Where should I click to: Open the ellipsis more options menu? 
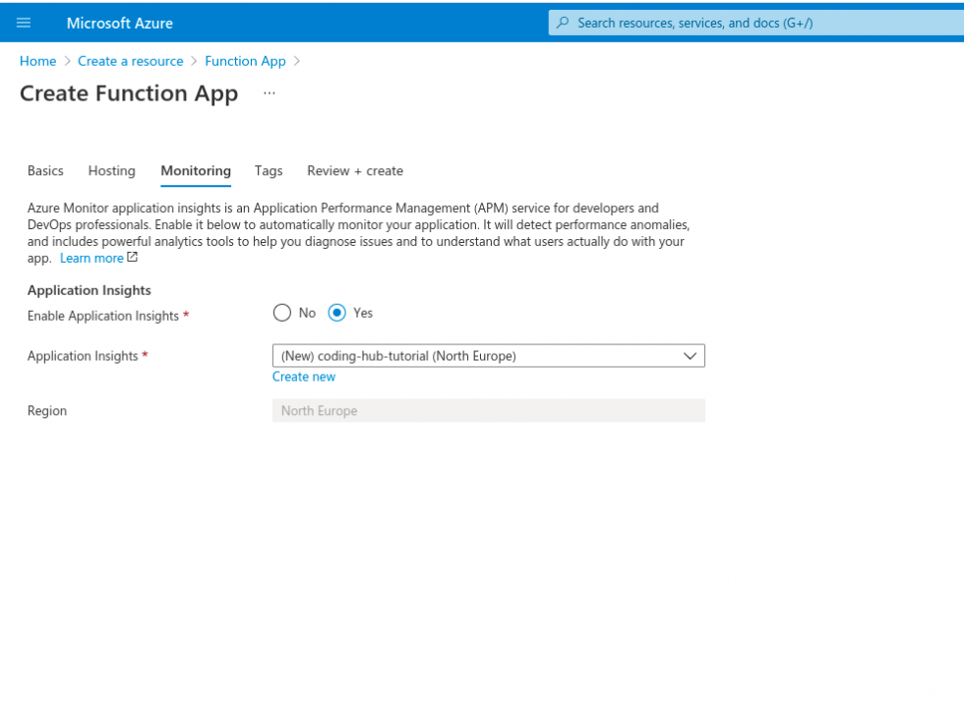point(270,93)
